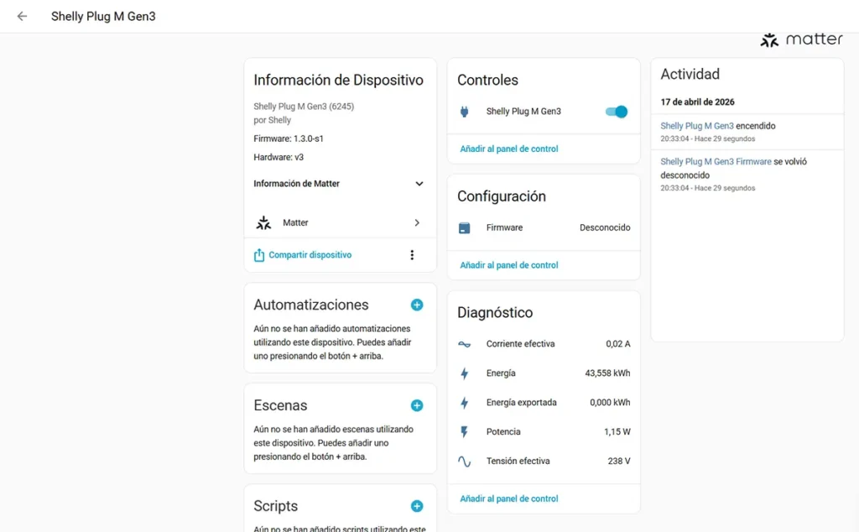Add a new script with plus icon

417,506
